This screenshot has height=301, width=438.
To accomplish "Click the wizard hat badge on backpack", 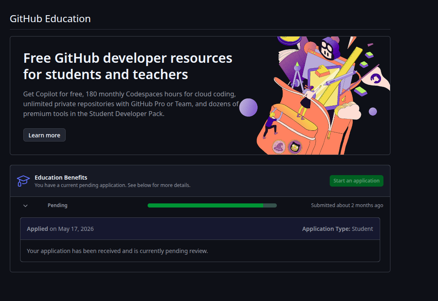I will click(x=279, y=147).
